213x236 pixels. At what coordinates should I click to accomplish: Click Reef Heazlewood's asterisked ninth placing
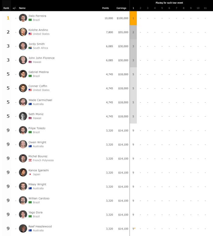click(x=134, y=229)
